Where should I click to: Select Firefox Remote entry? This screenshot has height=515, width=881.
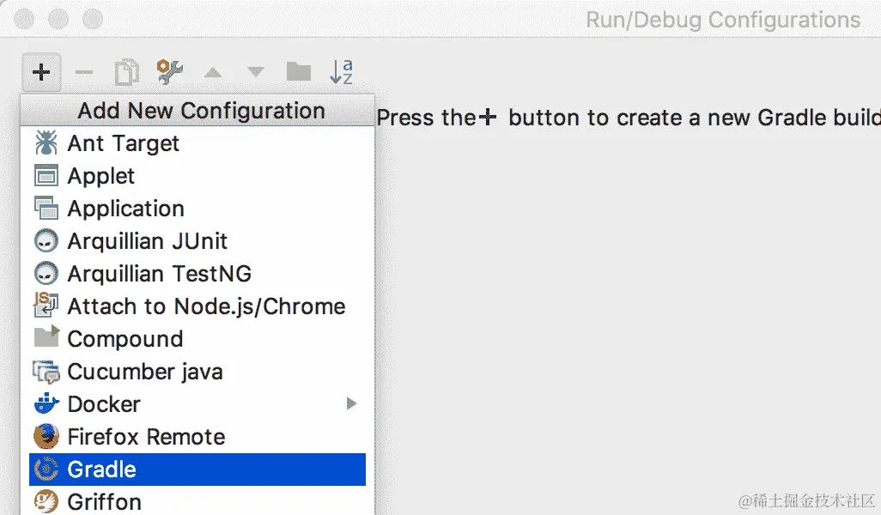pyautogui.click(x=197, y=436)
